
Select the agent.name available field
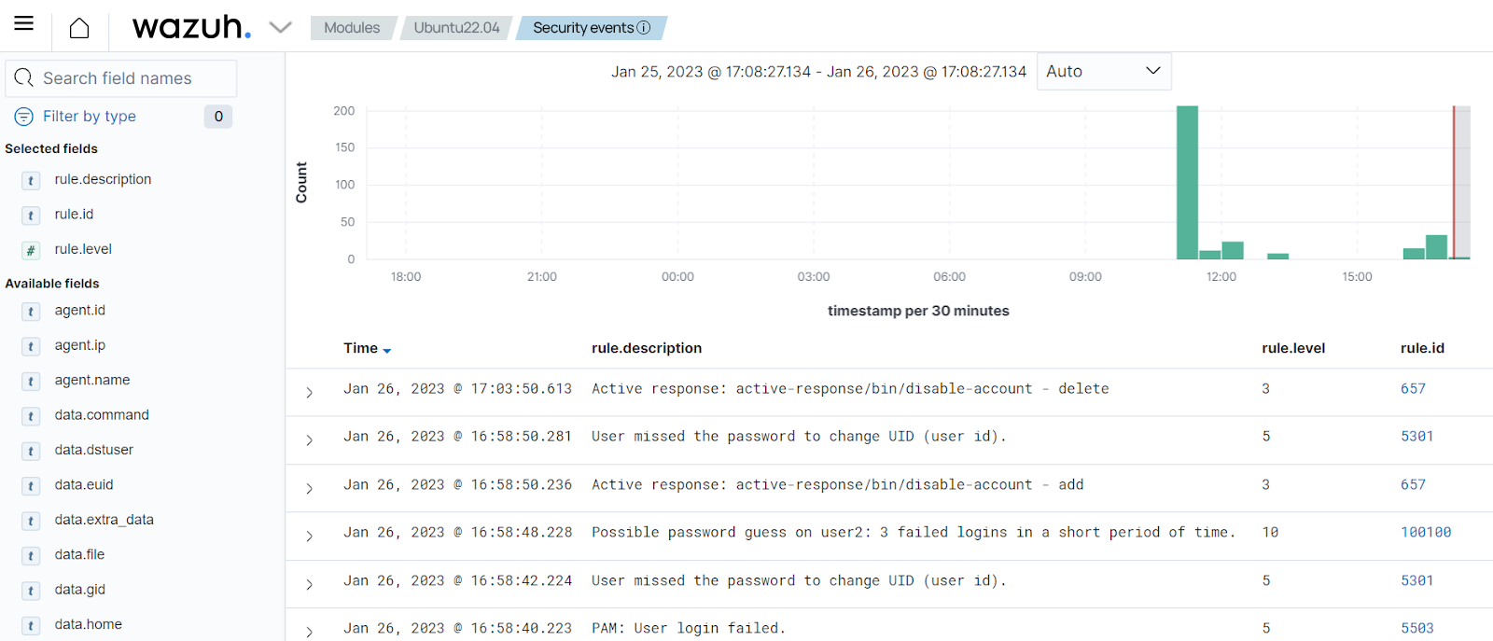[x=91, y=380]
